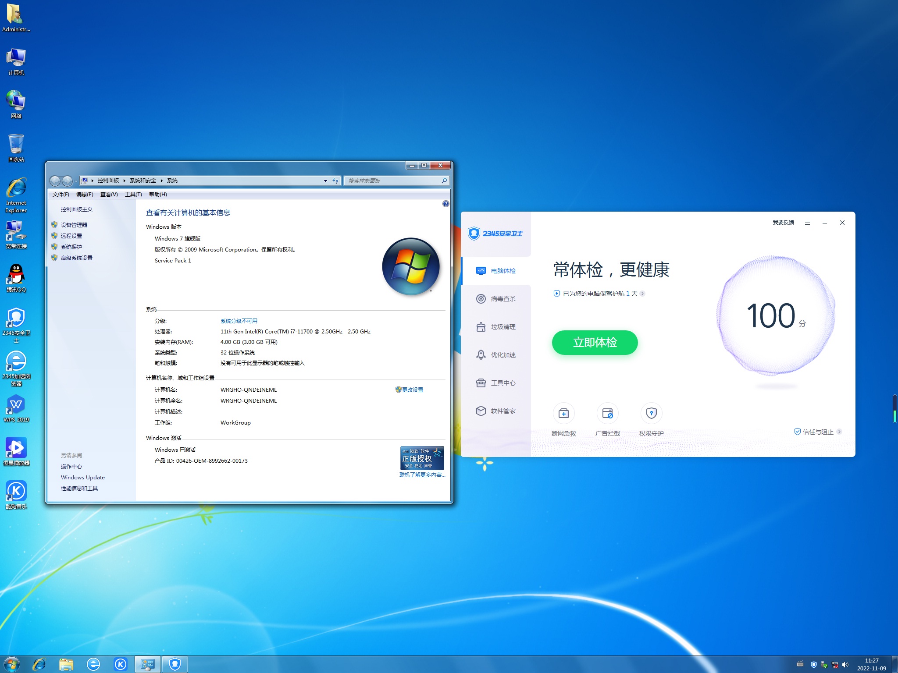Launch Internet Explorer from the desktop
This screenshot has width=898, height=673.
point(16,195)
